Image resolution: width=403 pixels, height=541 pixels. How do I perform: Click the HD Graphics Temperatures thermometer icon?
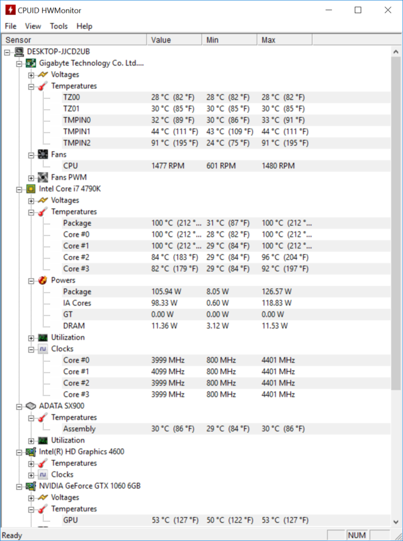tap(43, 463)
